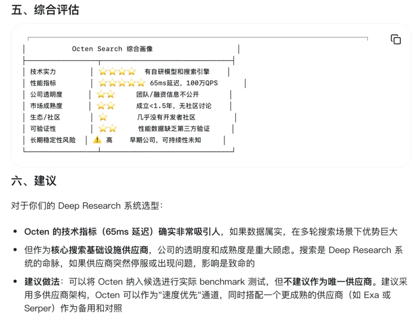Viewport: 414px width, 315px height.
Task: Click the text Serper) 作为备用和对照
Action: click(x=73, y=308)
